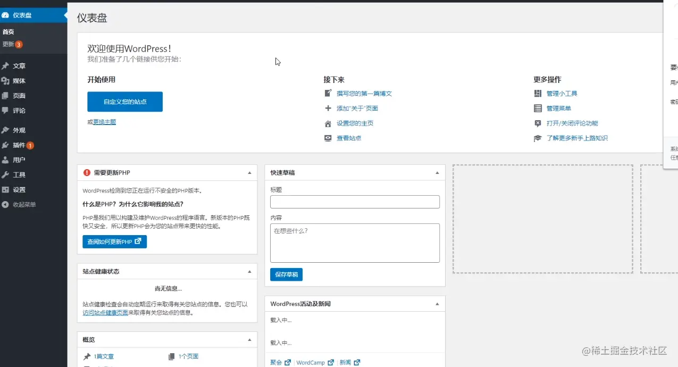Click the collapse menu arrow icon
This screenshot has width=678, height=367.
click(5, 204)
